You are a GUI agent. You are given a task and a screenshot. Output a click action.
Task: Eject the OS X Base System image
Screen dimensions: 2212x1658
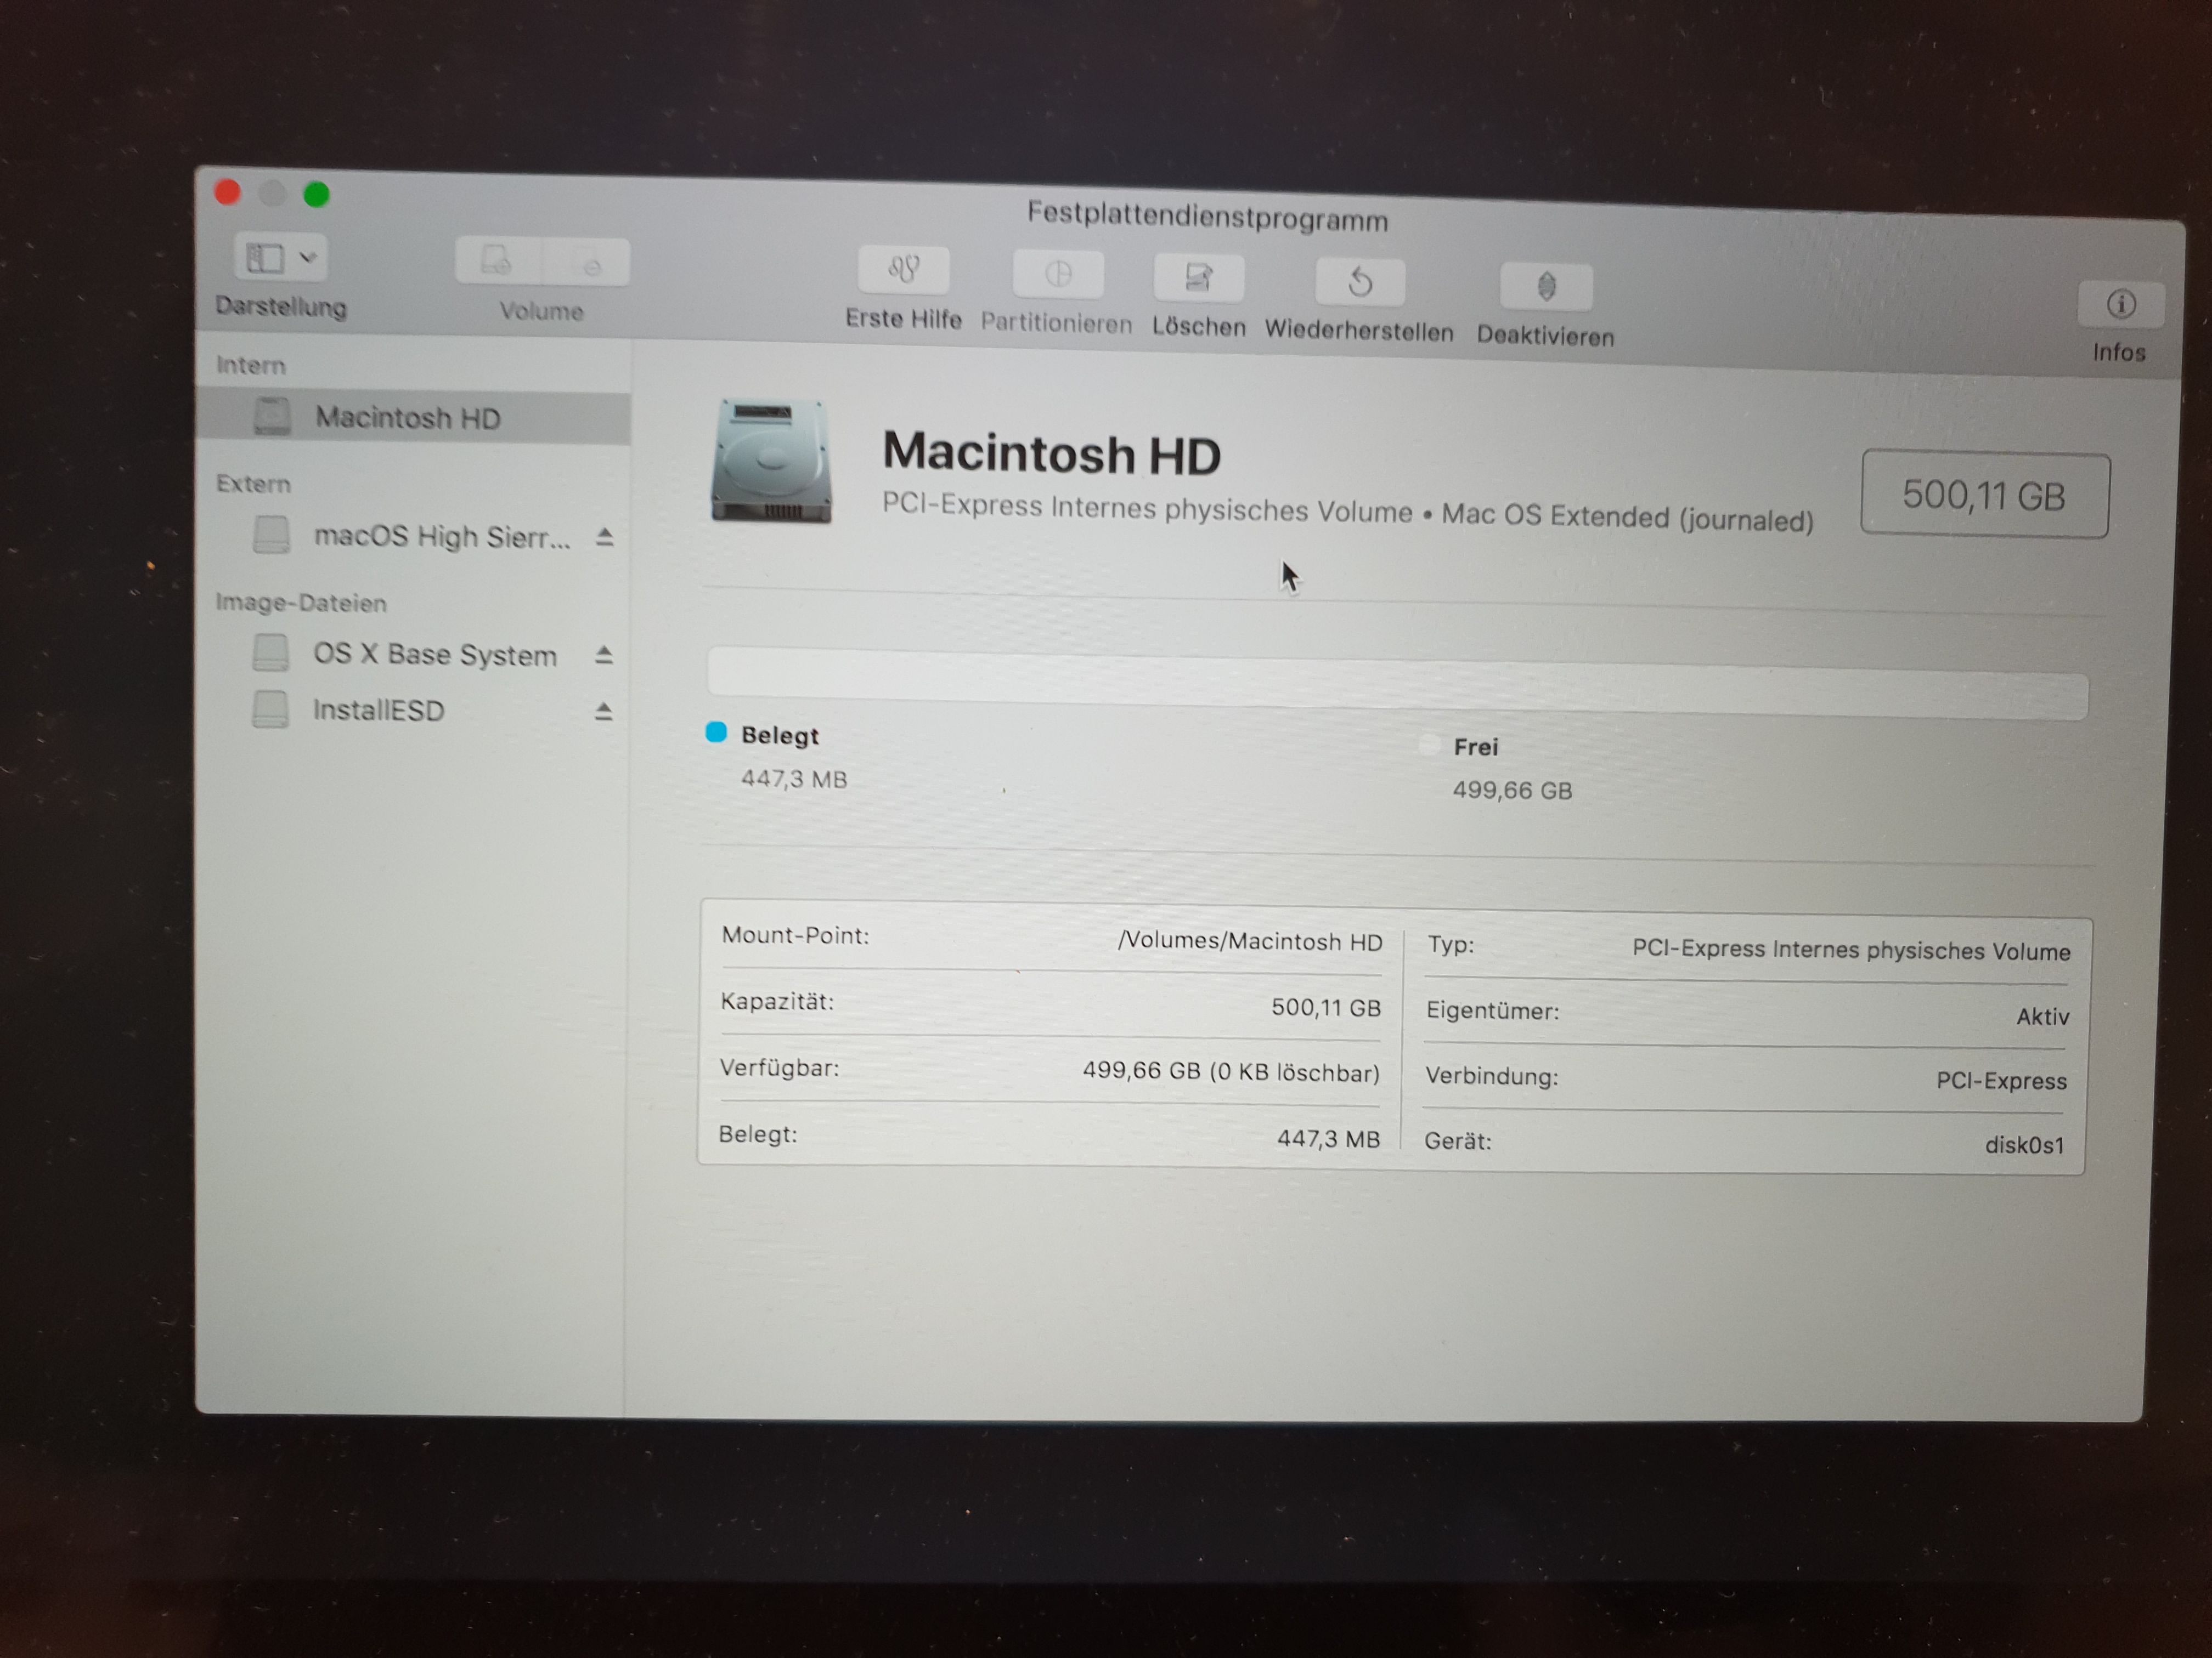pyautogui.click(x=603, y=656)
